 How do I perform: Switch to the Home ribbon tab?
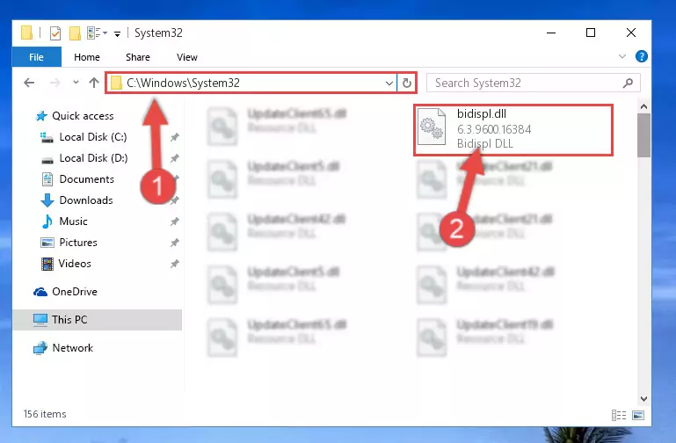tap(87, 57)
